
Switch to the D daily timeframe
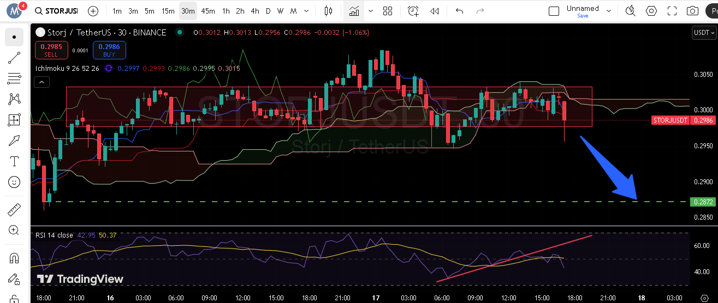[268, 11]
